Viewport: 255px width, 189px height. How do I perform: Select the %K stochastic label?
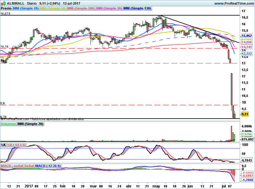click(x=3, y=145)
